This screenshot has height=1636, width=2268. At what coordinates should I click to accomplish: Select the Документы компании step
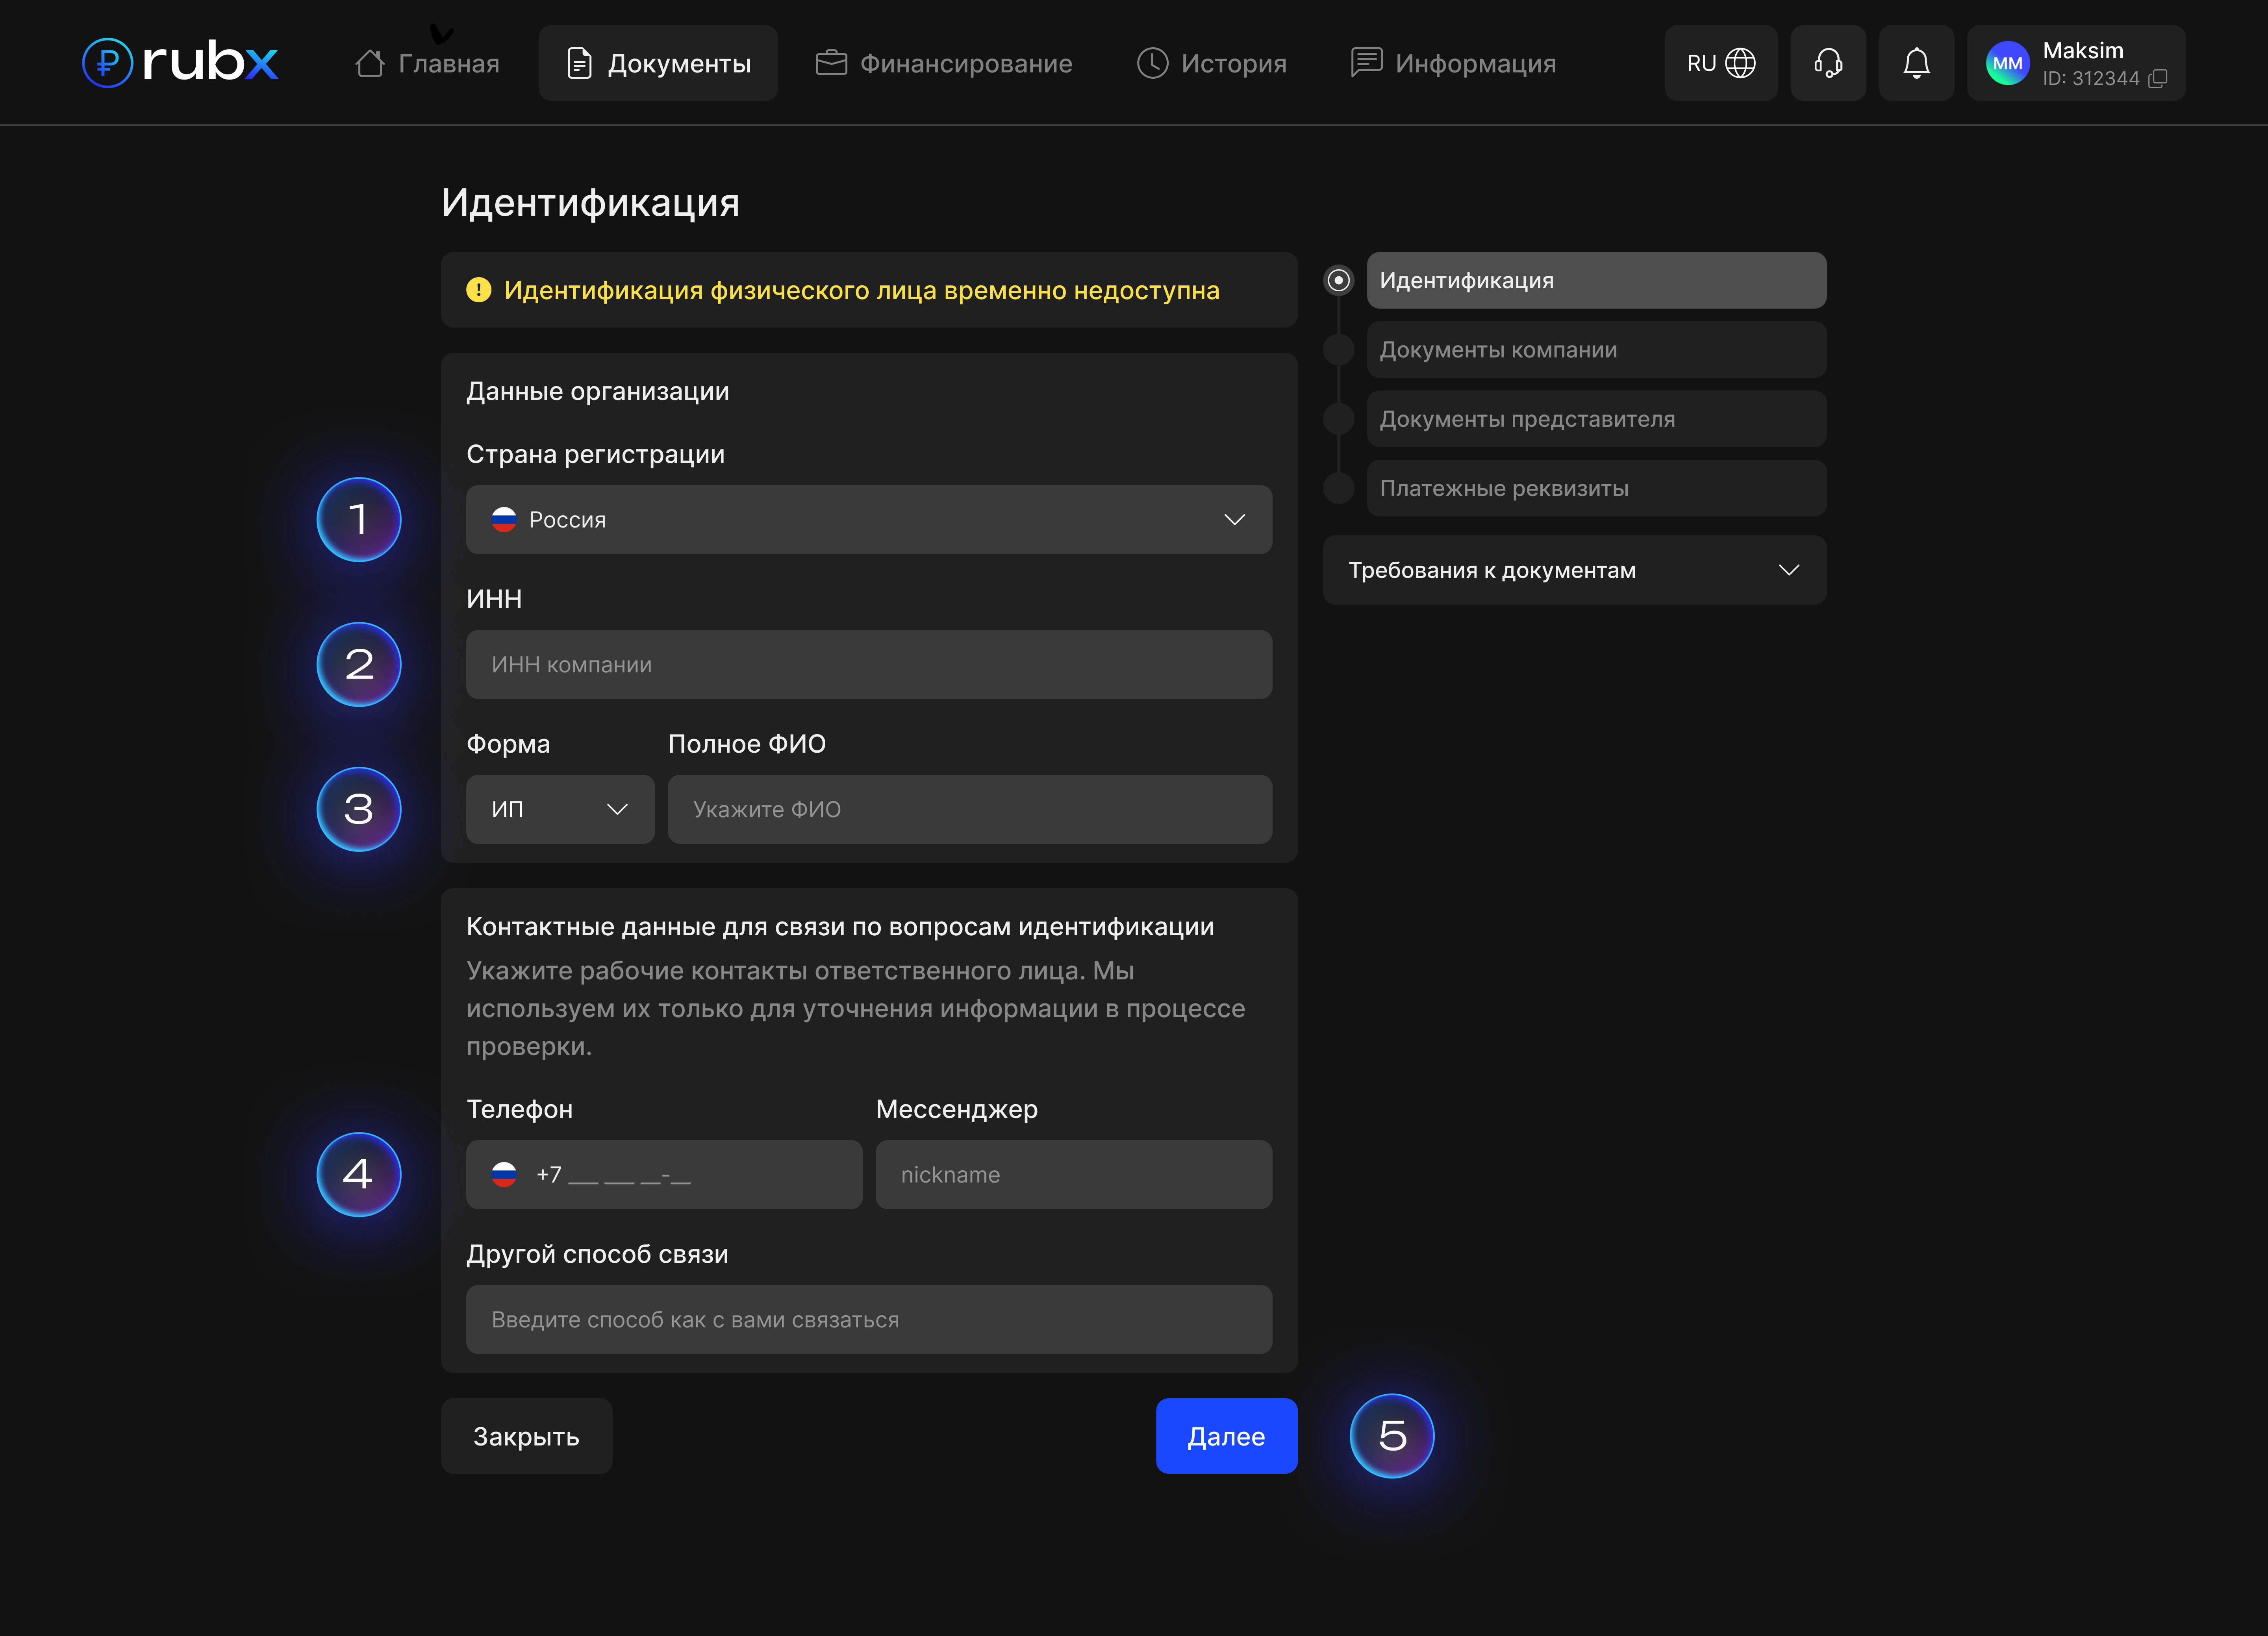point(1595,350)
